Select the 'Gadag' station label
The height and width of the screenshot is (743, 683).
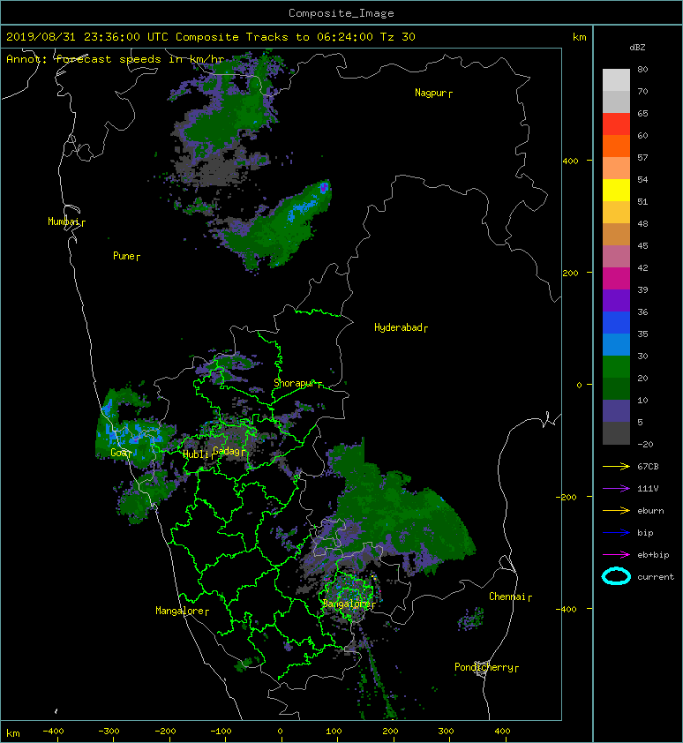227,451
